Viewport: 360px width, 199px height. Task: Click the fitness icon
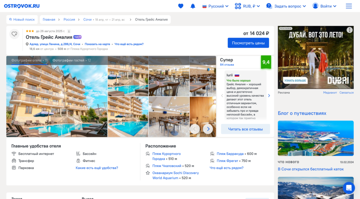point(78,161)
